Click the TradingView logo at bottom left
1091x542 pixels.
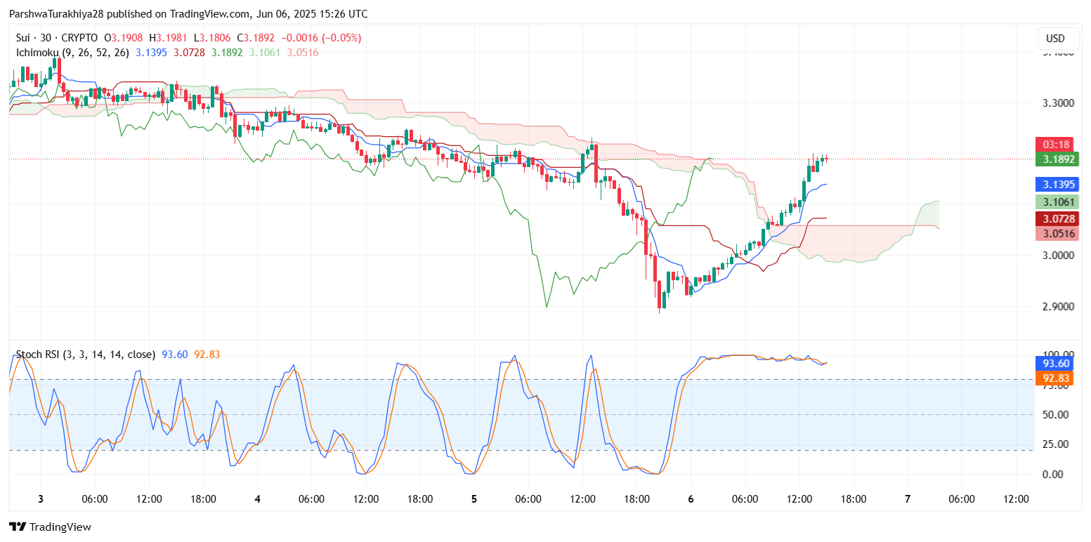pyautogui.click(x=50, y=527)
